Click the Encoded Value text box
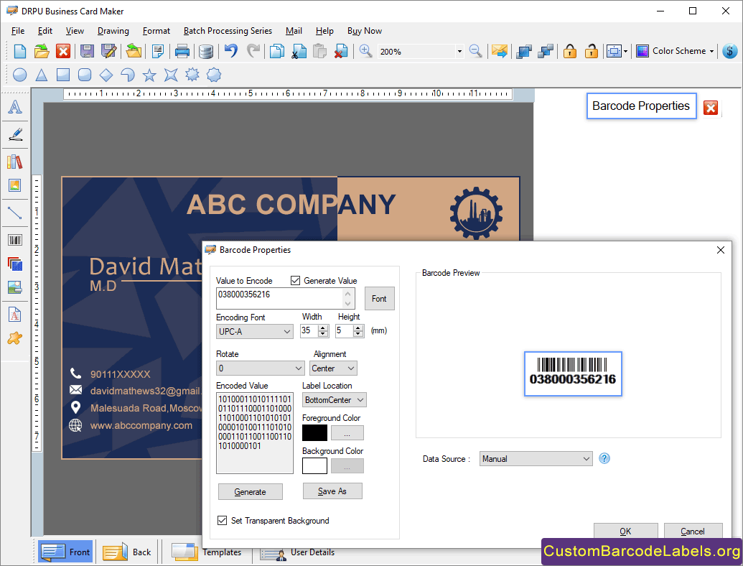Image resolution: width=743 pixels, height=566 pixels. (x=255, y=433)
